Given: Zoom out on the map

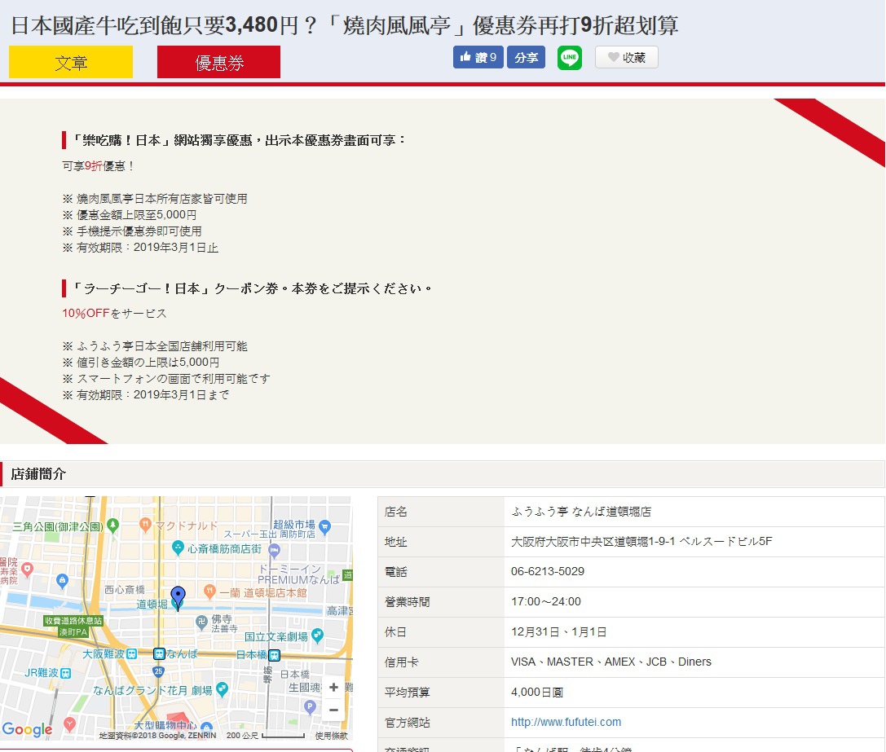Looking at the screenshot, I should pyautogui.click(x=333, y=710).
